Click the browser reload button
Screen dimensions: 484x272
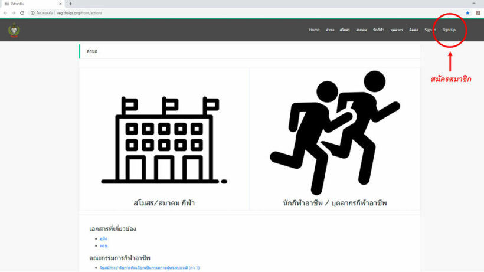[x=22, y=12]
